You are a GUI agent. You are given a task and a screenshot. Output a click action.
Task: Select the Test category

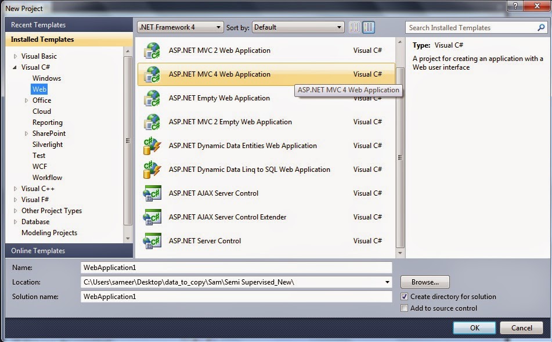[39, 156]
